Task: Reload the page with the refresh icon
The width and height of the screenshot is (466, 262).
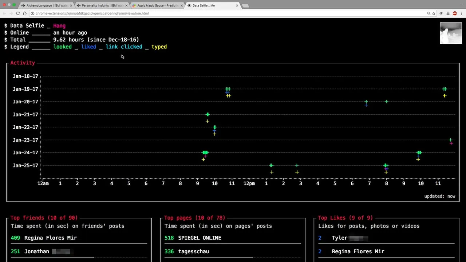Action: tap(18, 13)
